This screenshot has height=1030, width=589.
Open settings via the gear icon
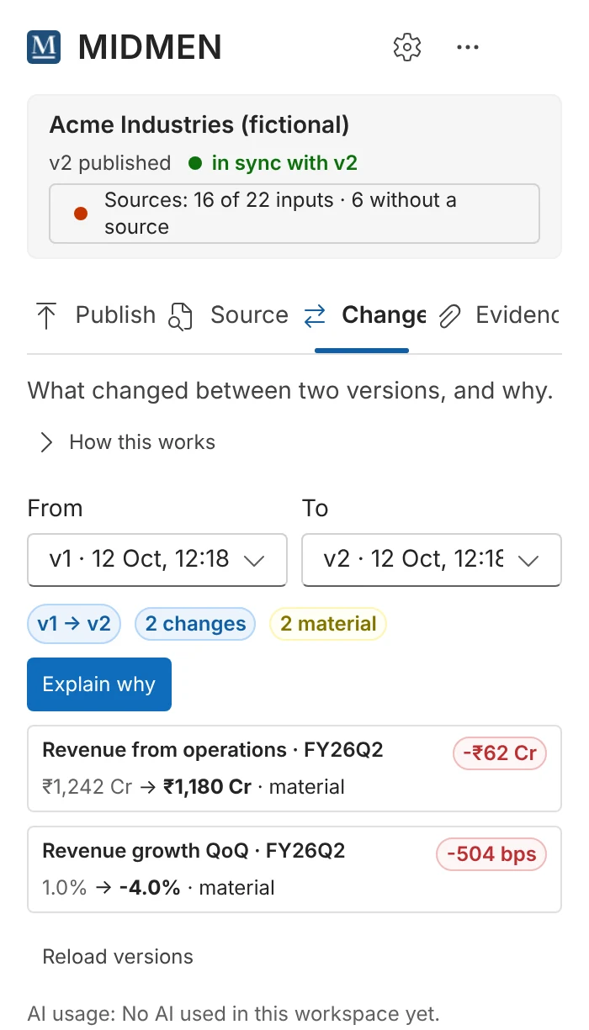(407, 47)
